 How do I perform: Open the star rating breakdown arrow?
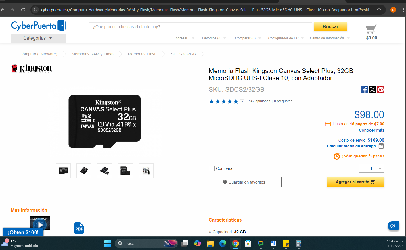(242, 101)
